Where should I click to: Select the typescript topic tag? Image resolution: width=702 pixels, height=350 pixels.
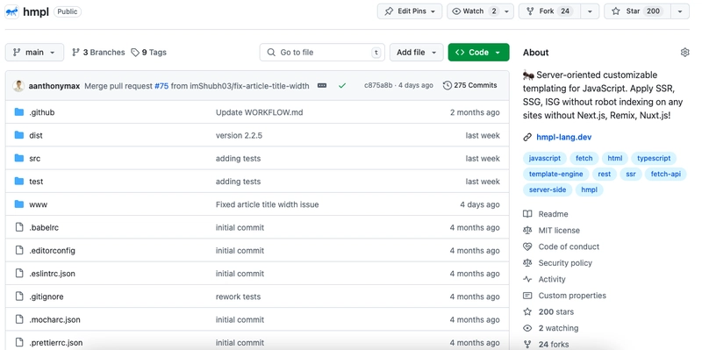click(x=654, y=159)
